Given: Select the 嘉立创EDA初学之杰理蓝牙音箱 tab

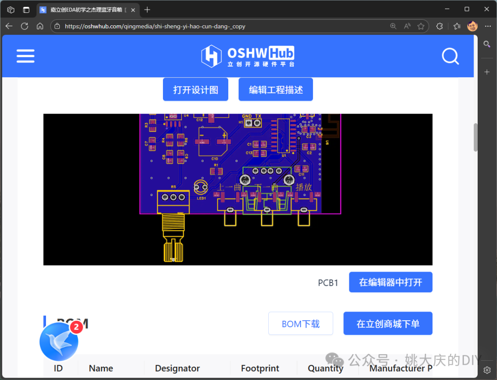Looking at the screenshot, I should click(88, 10).
